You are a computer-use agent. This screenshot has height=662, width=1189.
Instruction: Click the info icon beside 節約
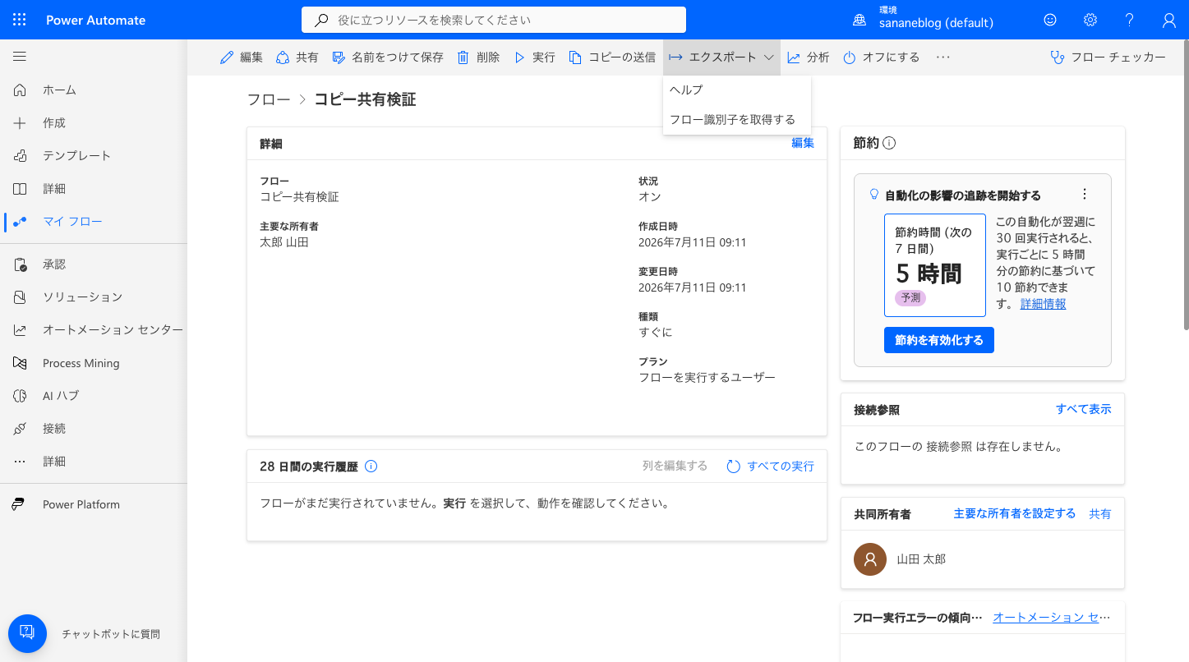pyautogui.click(x=889, y=143)
